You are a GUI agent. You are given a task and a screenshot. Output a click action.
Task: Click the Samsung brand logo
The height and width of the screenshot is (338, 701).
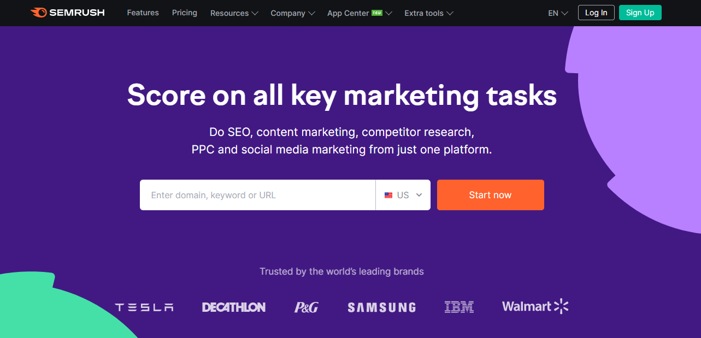point(381,308)
